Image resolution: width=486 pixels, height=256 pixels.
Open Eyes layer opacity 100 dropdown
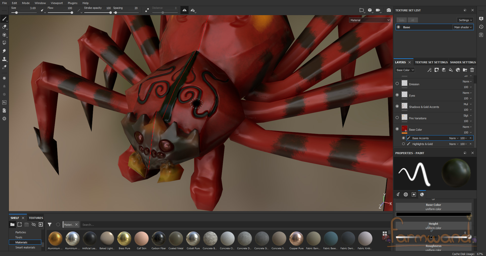[x=468, y=98]
